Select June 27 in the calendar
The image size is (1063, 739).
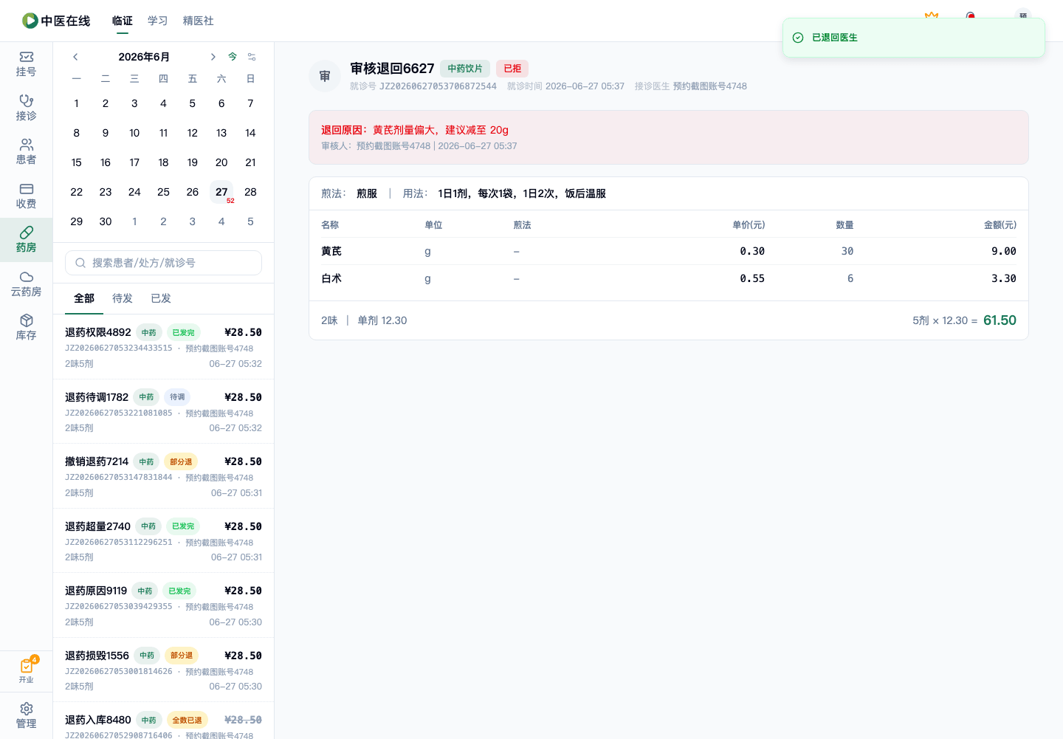coord(221,192)
